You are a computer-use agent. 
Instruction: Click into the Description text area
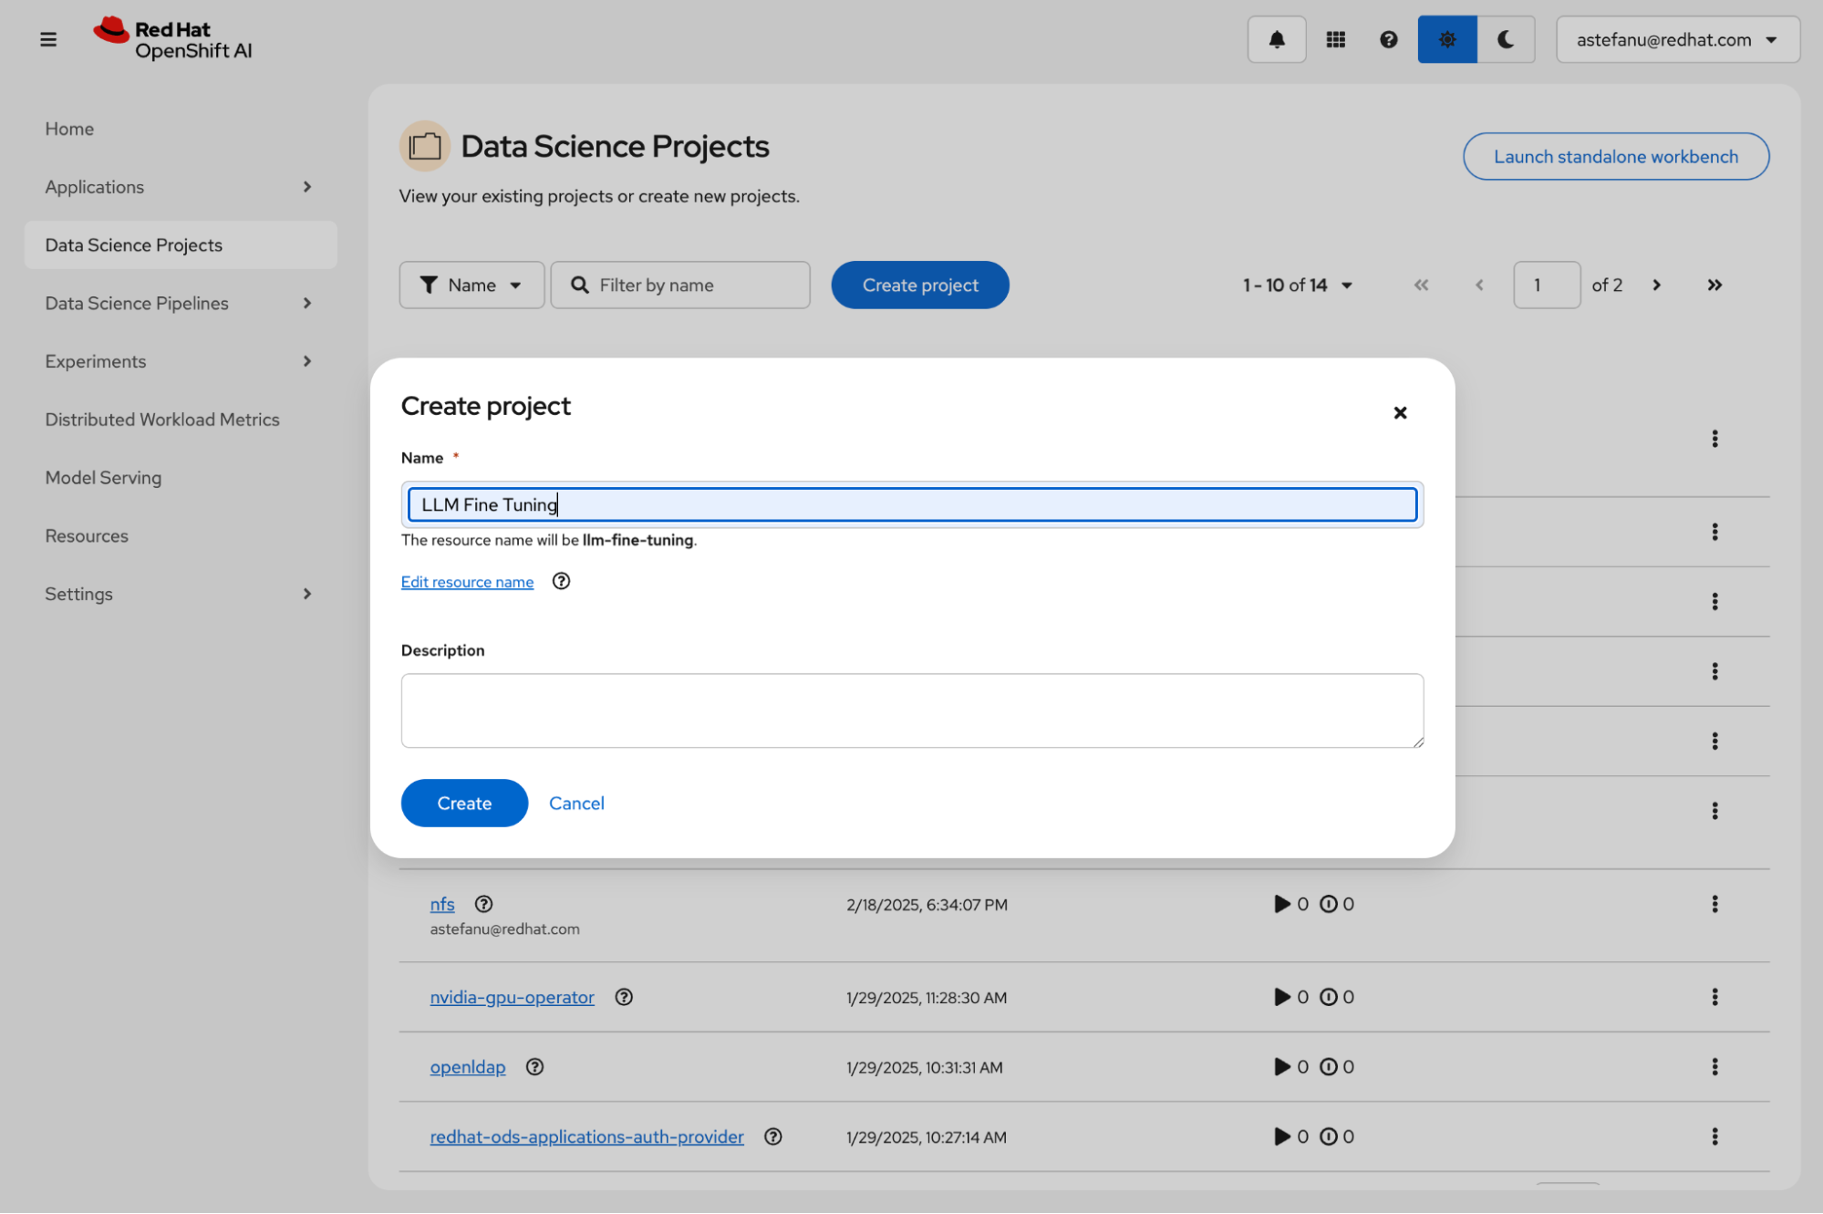(911, 711)
